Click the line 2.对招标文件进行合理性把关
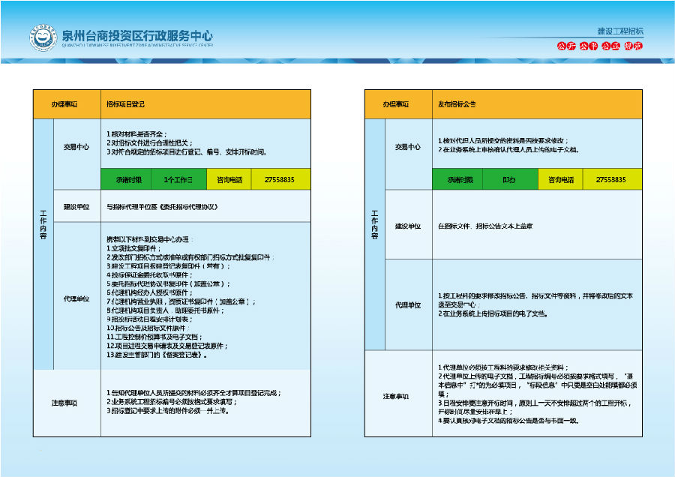Screen dimensions: 675x477 click(x=150, y=143)
